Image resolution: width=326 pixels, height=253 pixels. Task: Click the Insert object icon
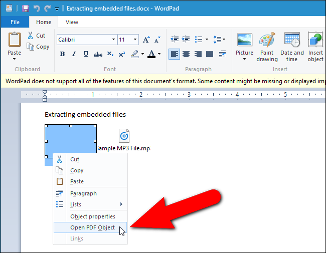coord(315,40)
